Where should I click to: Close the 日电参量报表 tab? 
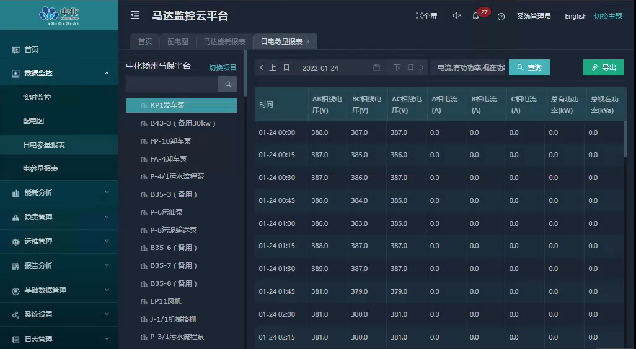click(x=307, y=41)
